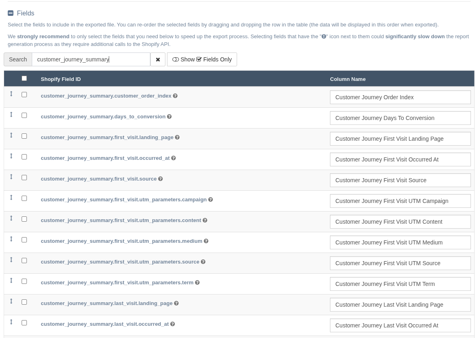Image resolution: width=475 pixels, height=338 pixels.
Task: Enable the first_visit.occurred_at field checkbox
Action: point(24,157)
